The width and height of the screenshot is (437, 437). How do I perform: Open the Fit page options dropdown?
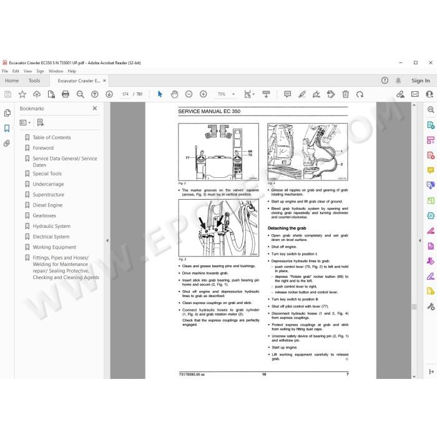click(x=249, y=94)
